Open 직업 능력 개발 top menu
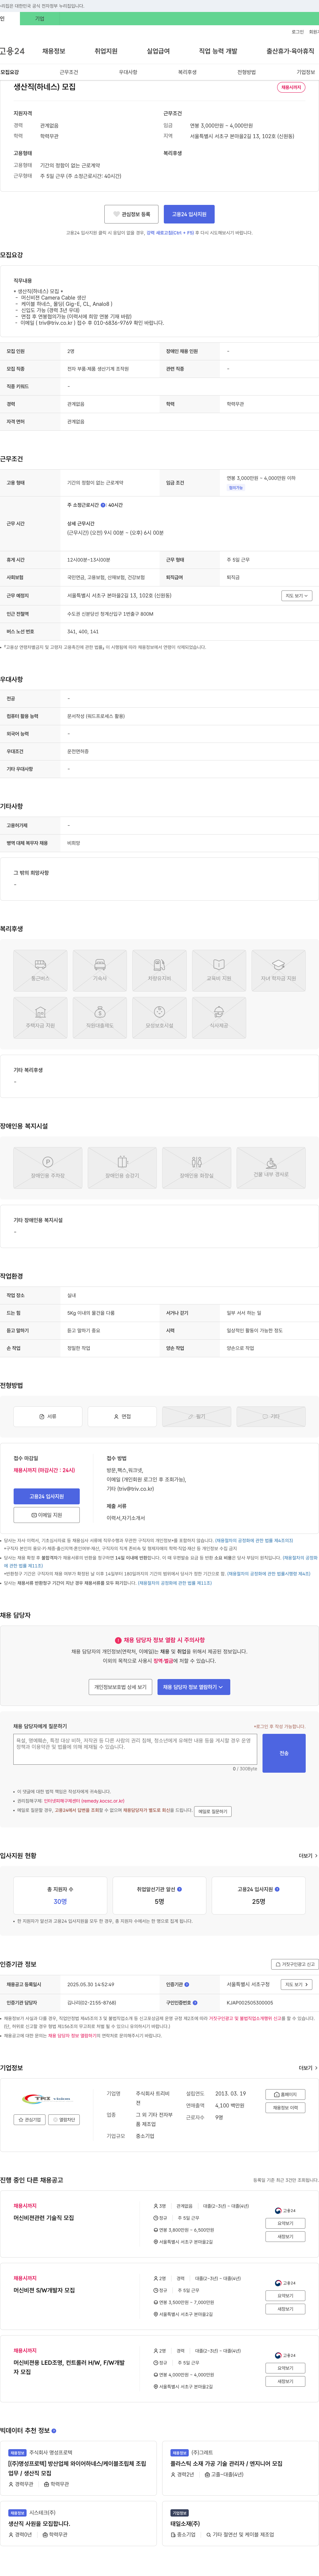The height and width of the screenshot is (2576, 319). [218, 51]
